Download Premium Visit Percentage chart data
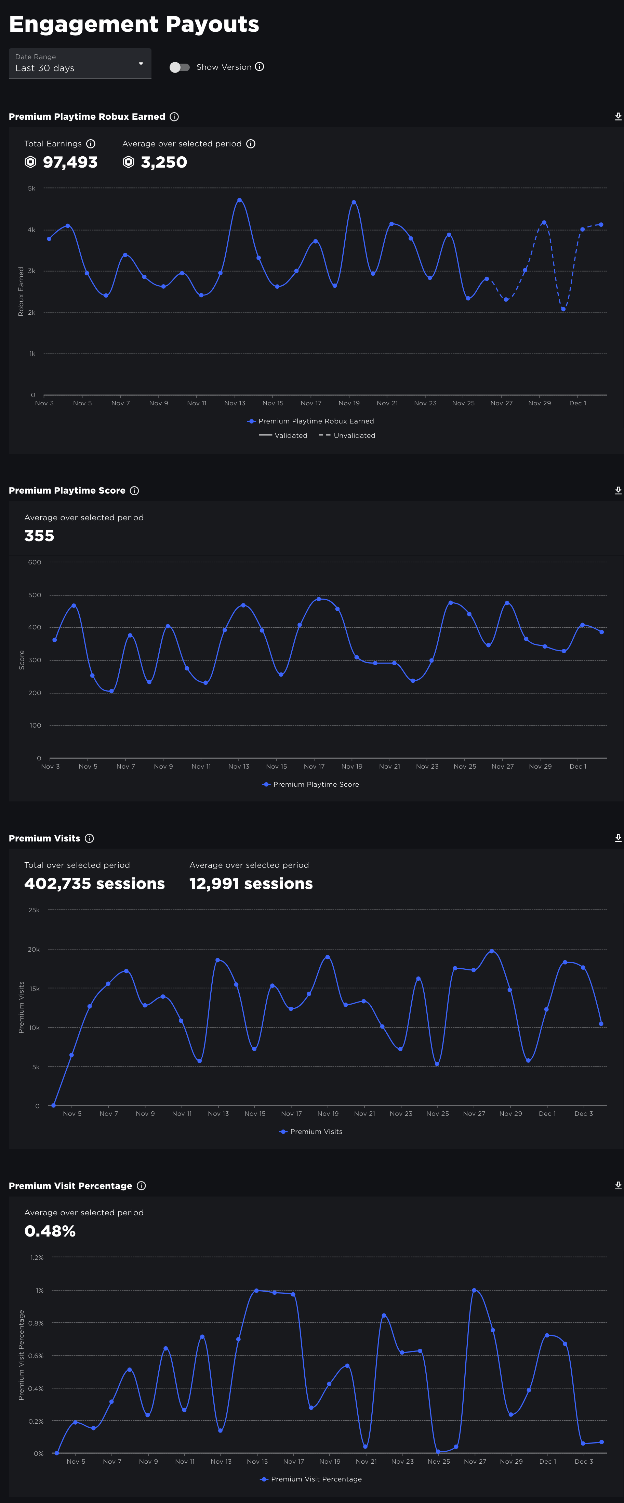 (618, 1186)
